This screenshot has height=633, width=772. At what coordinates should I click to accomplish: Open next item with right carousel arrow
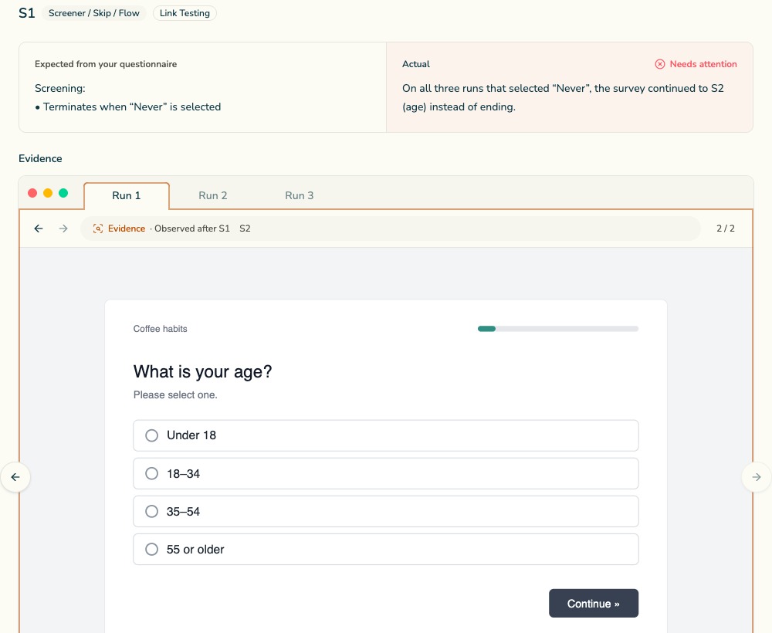757,477
